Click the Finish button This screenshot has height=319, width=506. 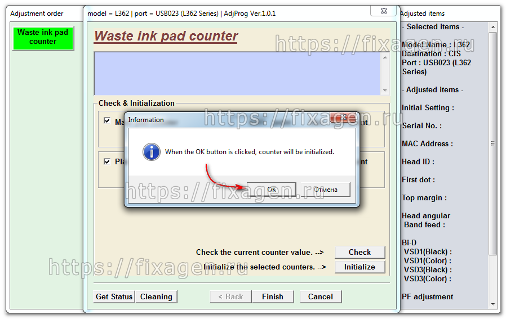(272, 296)
